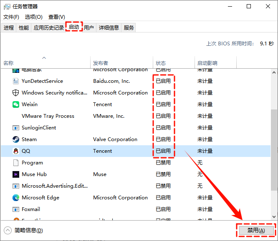The image size is (278, 241).
Task: Open the 查看(V) menu
Action: tap(56, 17)
